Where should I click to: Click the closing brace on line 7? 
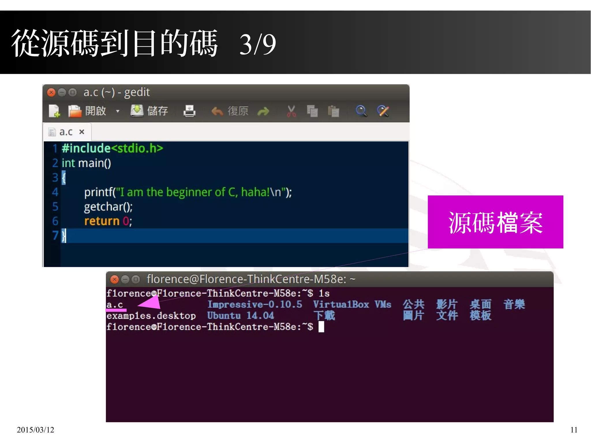(64, 236)
